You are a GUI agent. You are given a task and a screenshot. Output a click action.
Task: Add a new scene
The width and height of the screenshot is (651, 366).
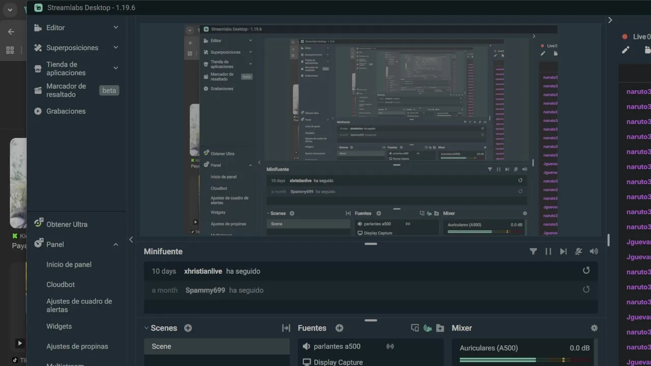point(188,328)
